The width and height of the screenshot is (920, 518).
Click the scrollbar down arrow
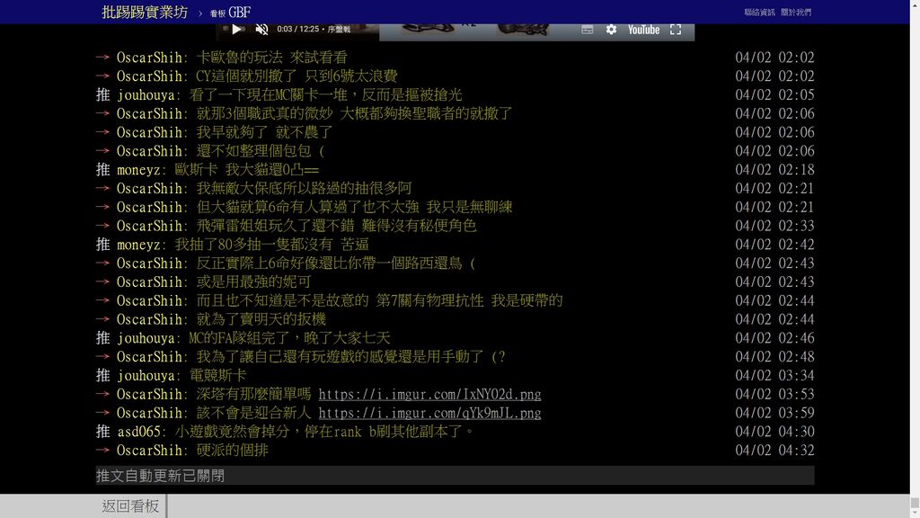click(x=914, y=512)
